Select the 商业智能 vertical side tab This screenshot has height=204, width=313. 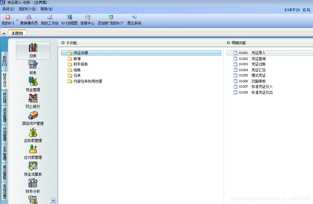point(4,172)
